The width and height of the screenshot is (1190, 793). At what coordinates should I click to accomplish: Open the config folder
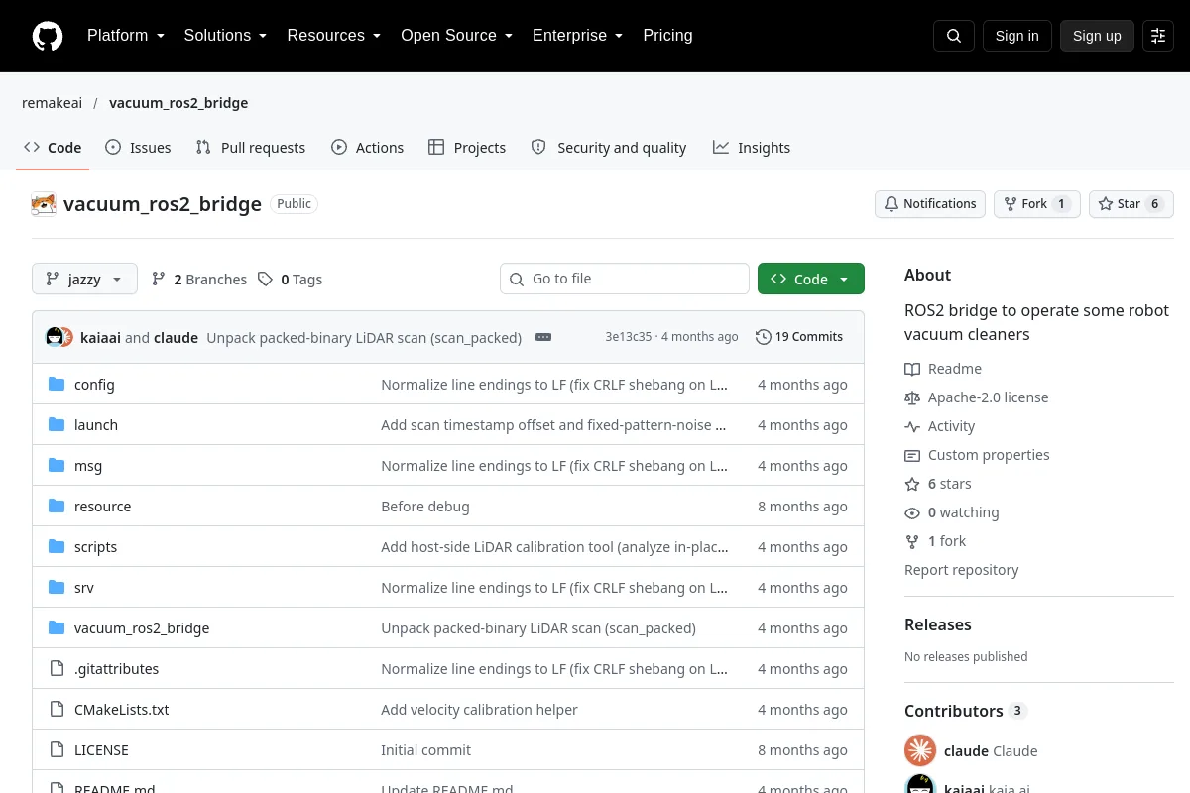coord(94,385)
